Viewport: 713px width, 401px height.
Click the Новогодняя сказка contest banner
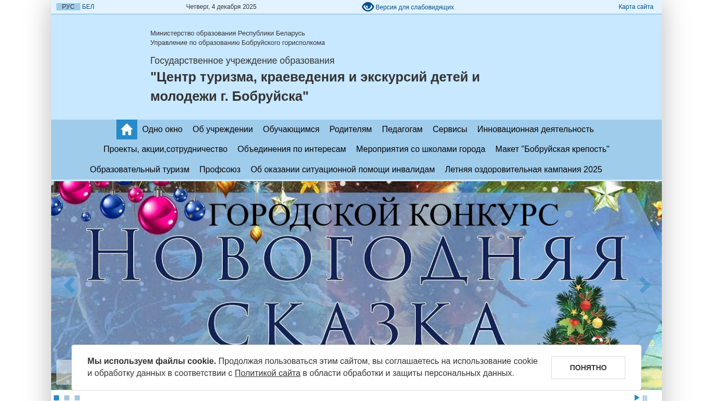(x=356, y=285)
